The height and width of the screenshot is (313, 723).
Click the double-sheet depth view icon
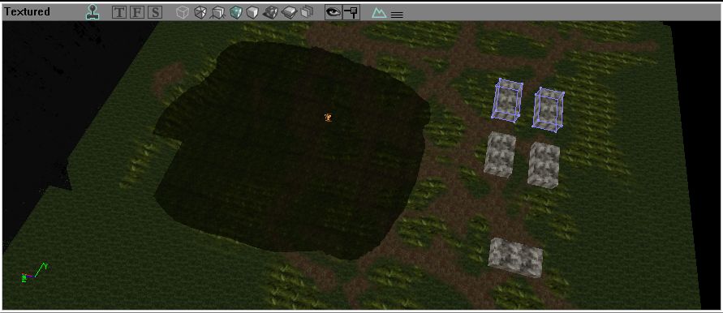pyautogui.click(x=307, y=12)
